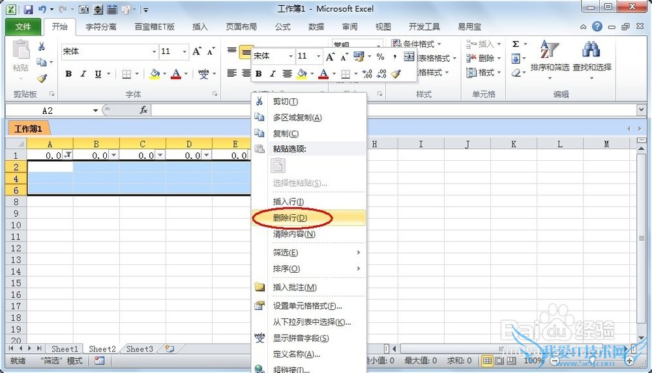Click the camera icon in quick access toolbar

point(83,9)
